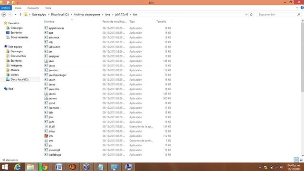Sort by Fecha de modificación header
The height and width of the screenshot is (171, 304).
(x=114, y=22)
